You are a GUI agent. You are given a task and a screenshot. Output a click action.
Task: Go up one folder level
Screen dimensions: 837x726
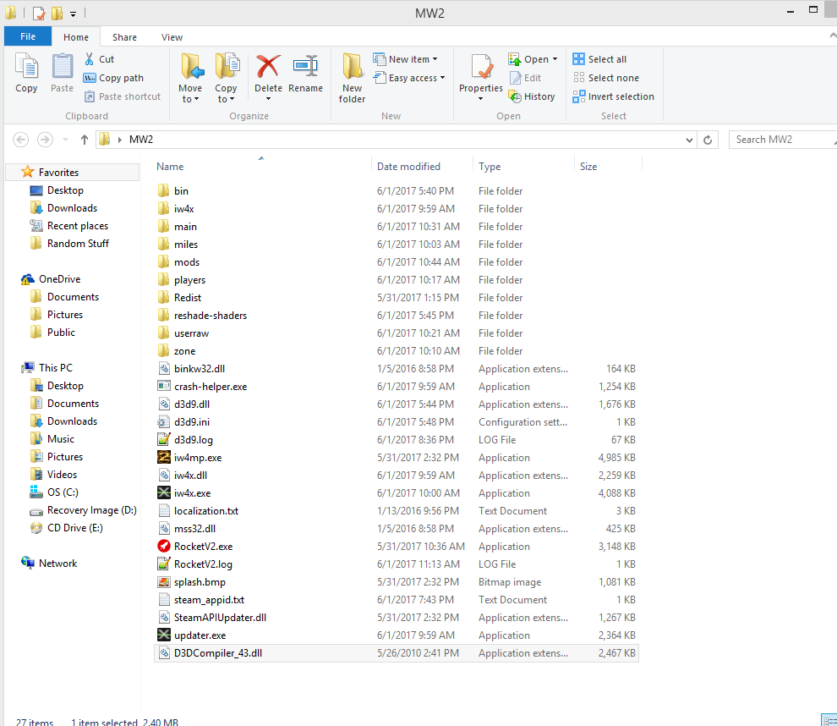click(x=85, y=140)
